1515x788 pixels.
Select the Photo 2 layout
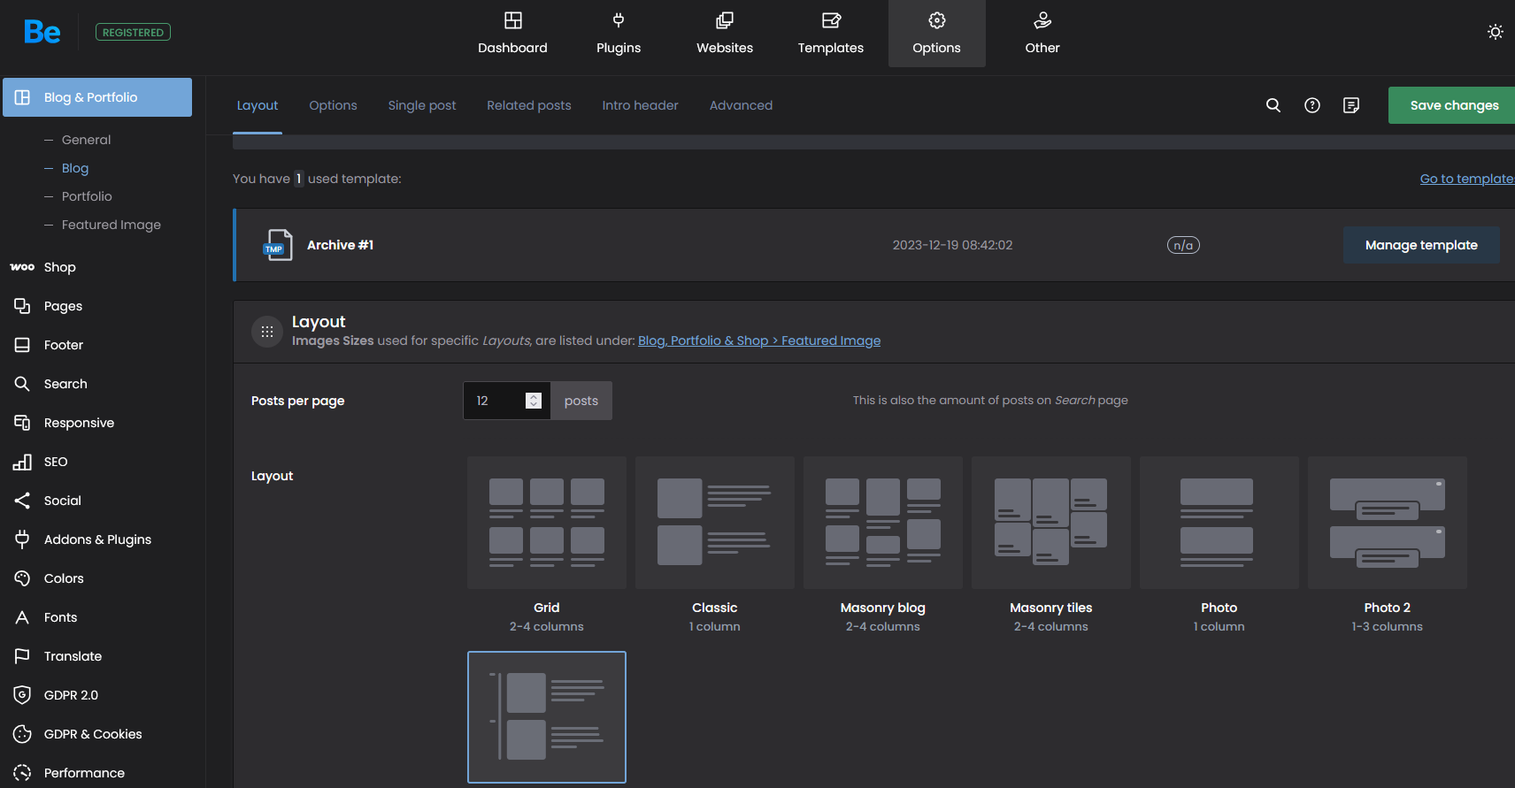click(1387, 523)
